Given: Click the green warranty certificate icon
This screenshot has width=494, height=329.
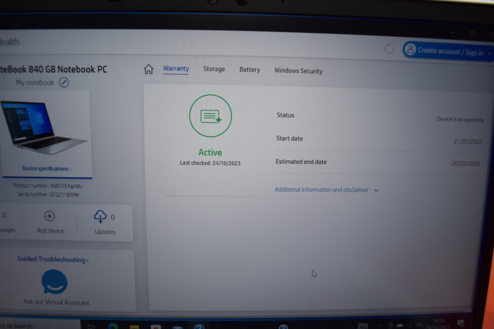Looking at the screenshot, I should (210, 116).
